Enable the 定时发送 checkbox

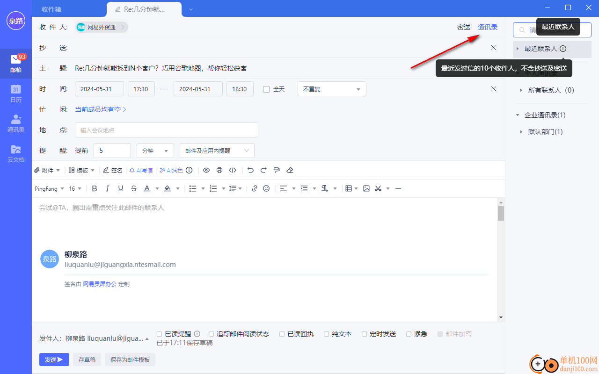tap(364, 334)
